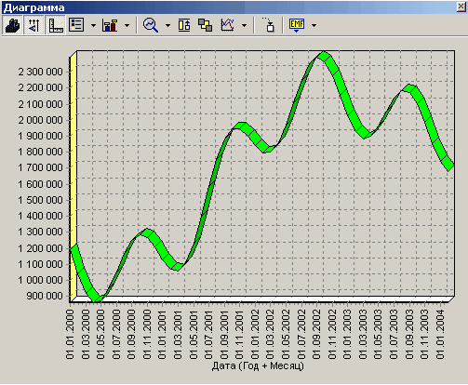Close the Диаграмма window
The width and height of the screenshot is (468, 385).
pyautogui.click(x=461, y=7)
